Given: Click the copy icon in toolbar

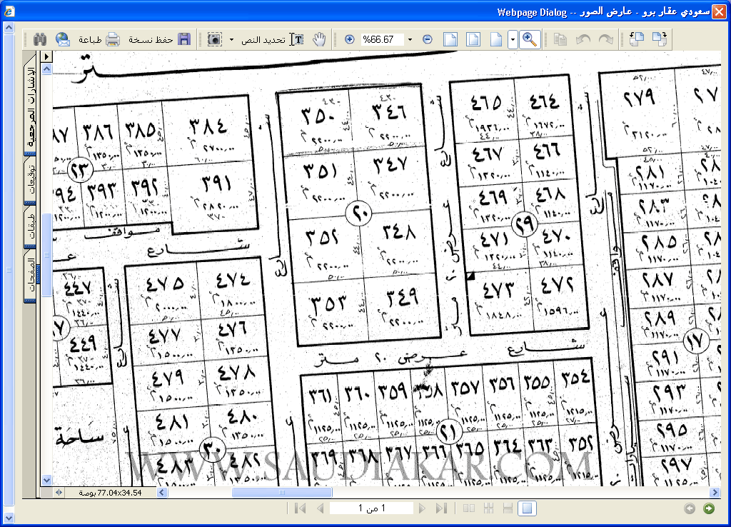Looking at the screenshot, I should [560, 40].
